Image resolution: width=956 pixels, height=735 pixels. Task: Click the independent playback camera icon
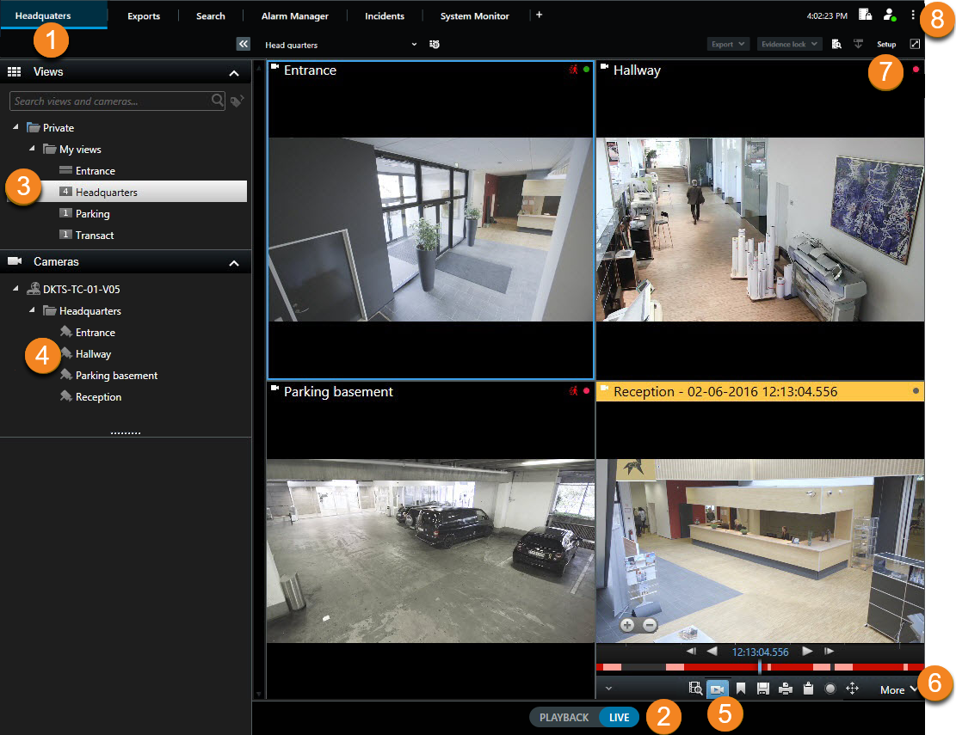coord(719,689)
